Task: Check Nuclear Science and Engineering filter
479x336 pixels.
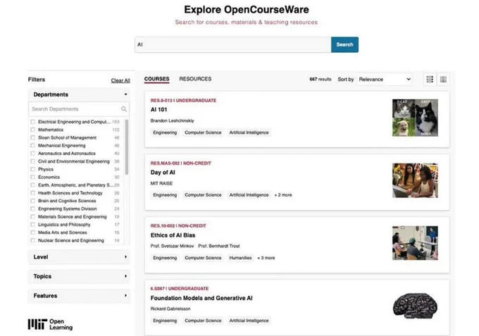Action: (32, 241)
